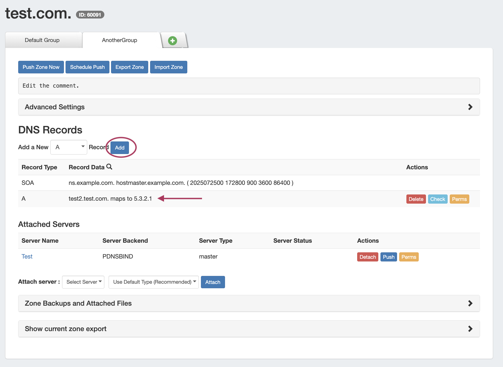The height and width of the screenshot is (367, 503).
Task: Open the Select Server dropdown
Action: (x=83, y=282)
